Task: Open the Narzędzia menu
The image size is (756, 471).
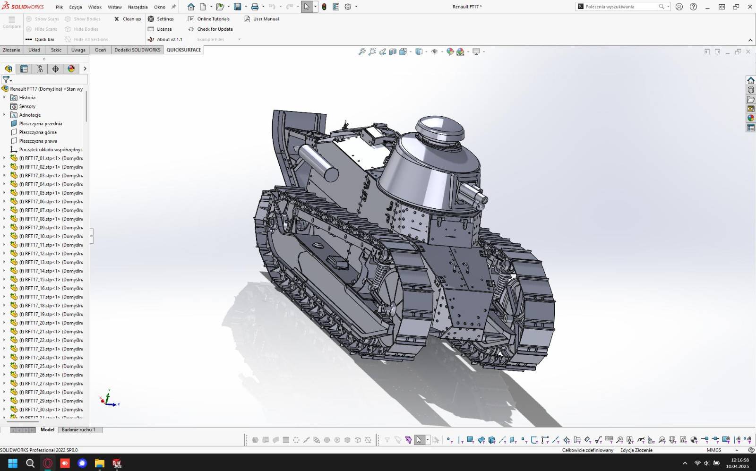Action: click(137, 7)
